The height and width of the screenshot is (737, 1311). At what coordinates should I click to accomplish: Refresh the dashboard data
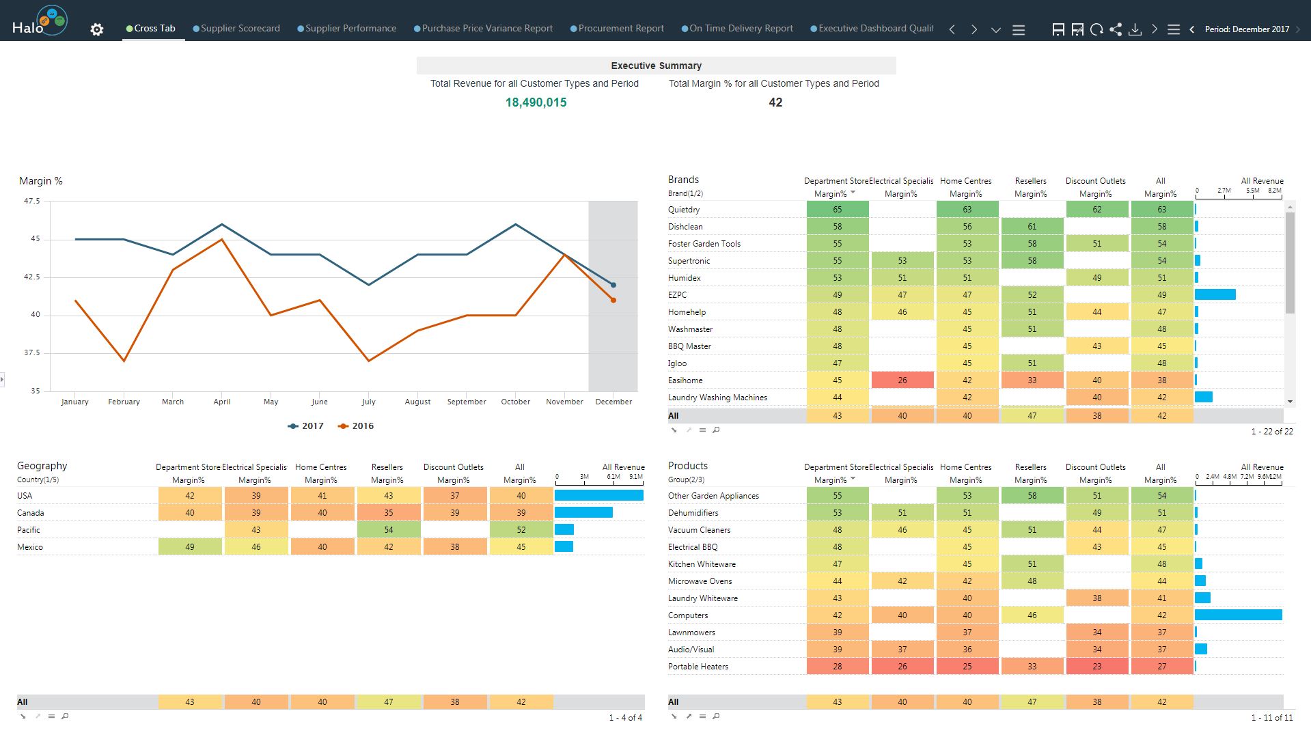pyautogui.click(x=1096, y=29)
